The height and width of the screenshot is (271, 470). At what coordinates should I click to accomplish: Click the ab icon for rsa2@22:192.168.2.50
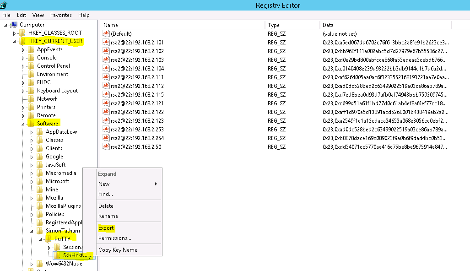tap(105, 146)
